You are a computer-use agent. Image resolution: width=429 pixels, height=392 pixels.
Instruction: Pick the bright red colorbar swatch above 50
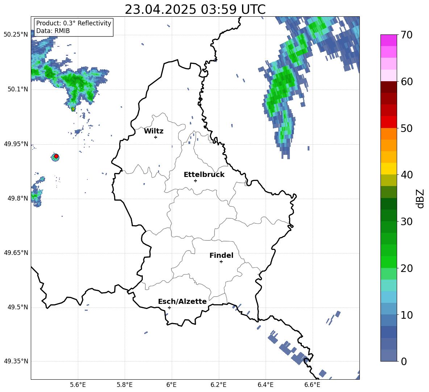[388, 122]
